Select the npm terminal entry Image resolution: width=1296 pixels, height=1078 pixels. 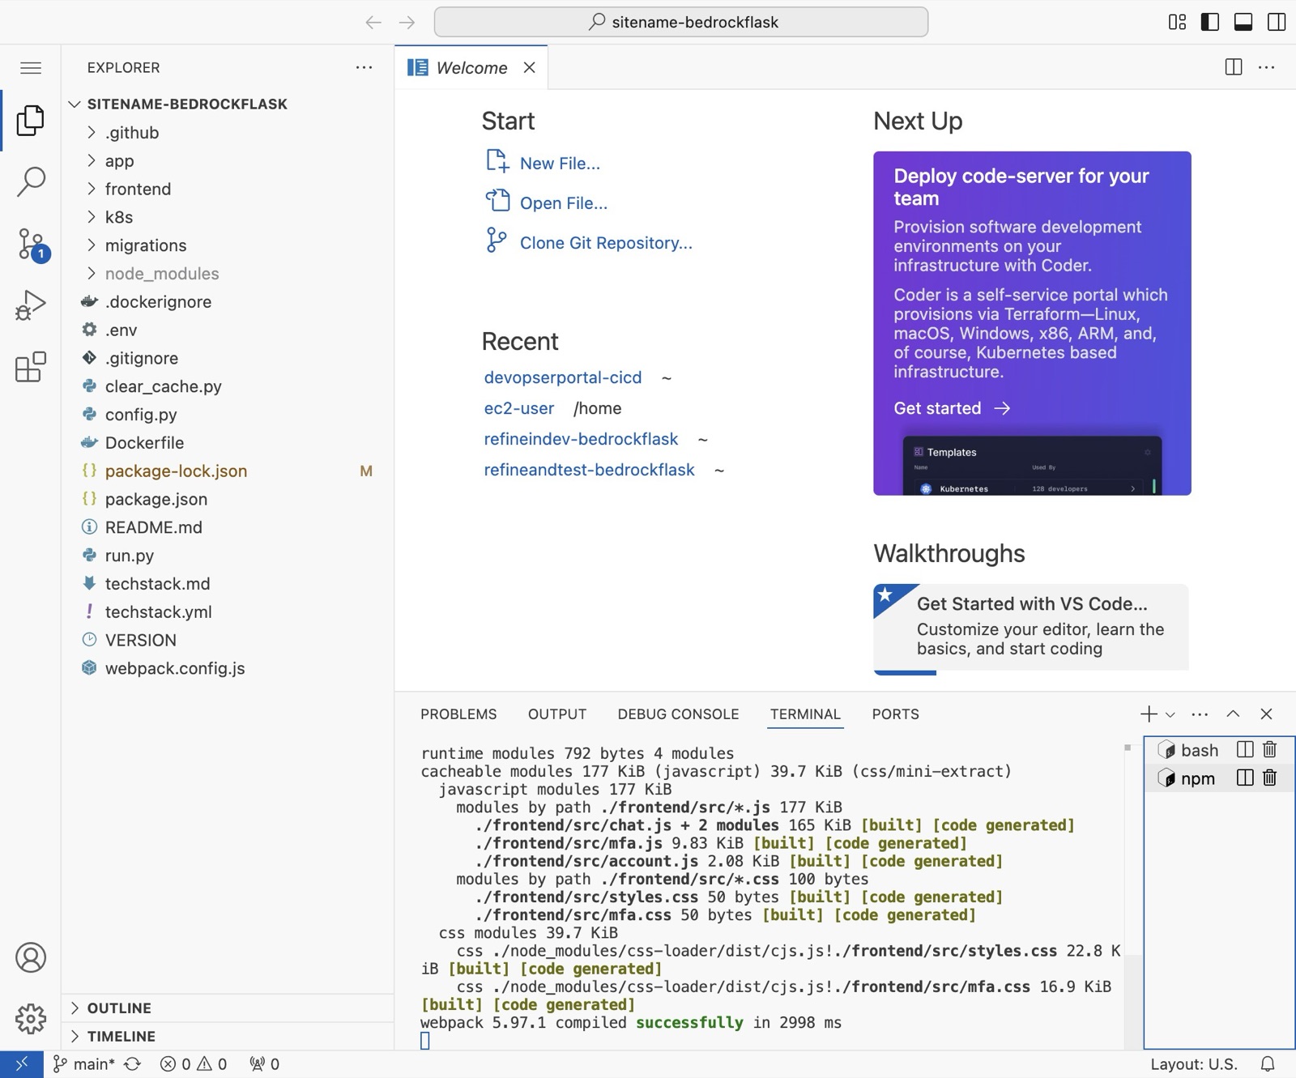click(1218, 778)
